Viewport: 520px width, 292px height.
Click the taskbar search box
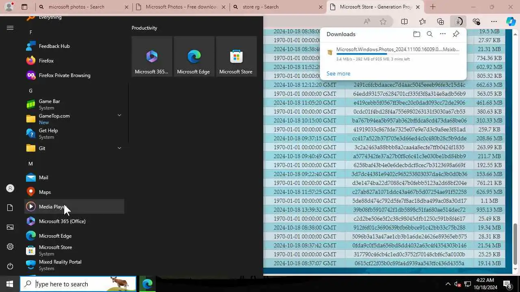[x=78, y=284]
